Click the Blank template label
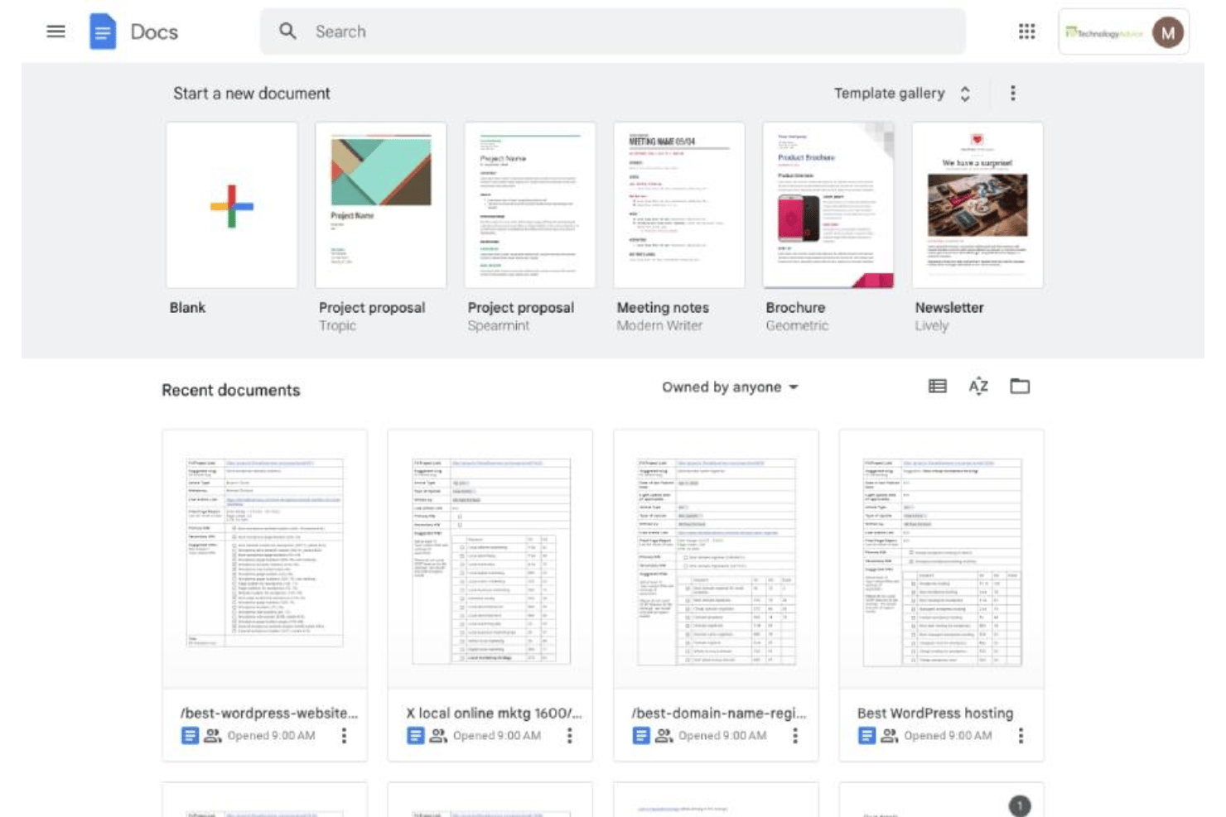 [x=187, y=307]
